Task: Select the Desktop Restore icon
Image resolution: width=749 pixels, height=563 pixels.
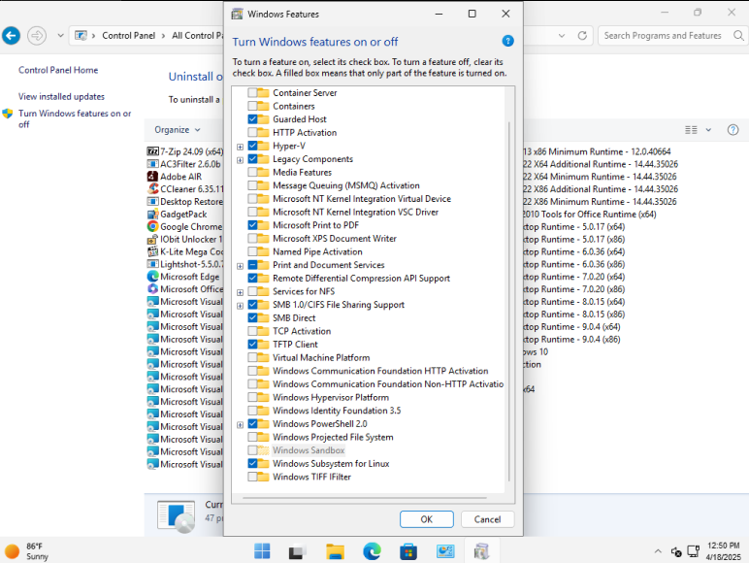Action: (153, 201)
